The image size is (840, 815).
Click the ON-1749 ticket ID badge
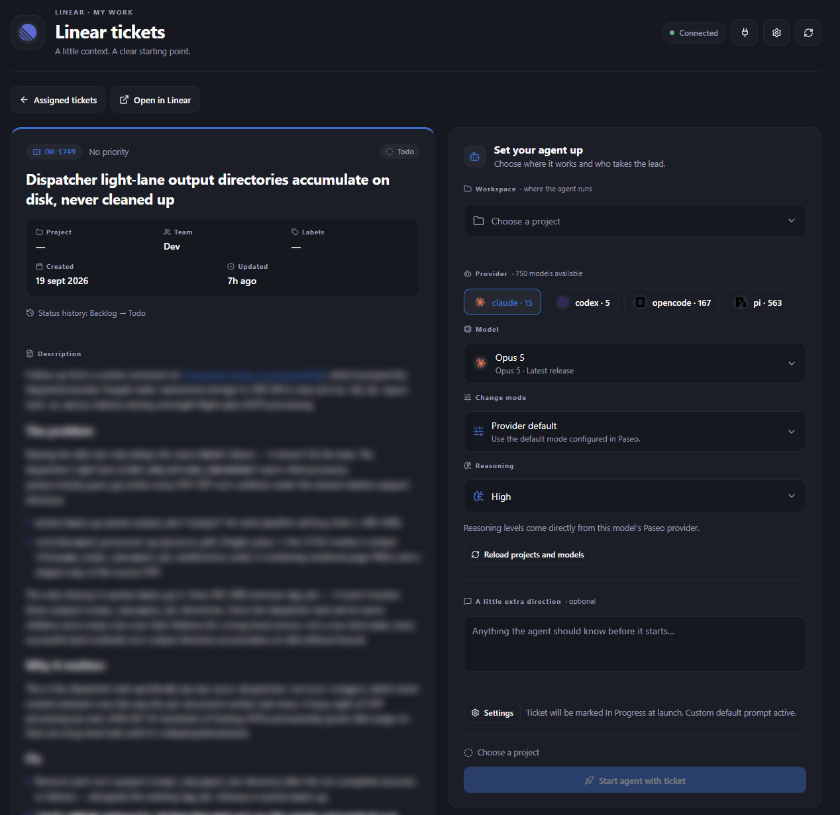coord(54,152)
